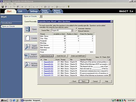Click the Open file cabinet icon
This screenshot has width=136, height=102.
coord(28,29)
